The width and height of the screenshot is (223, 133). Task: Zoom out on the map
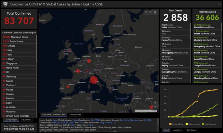pyautogui.click(x=155, y=106)
